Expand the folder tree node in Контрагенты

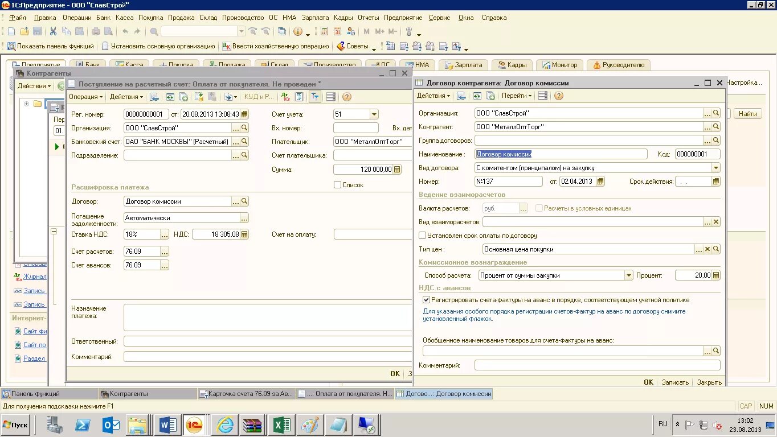coord(26,104)
